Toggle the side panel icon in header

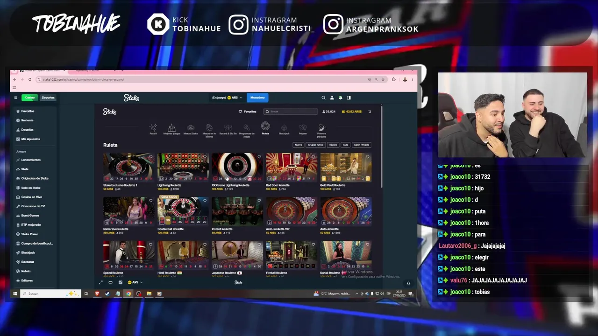pyautogui.click(x=349, y=98)
